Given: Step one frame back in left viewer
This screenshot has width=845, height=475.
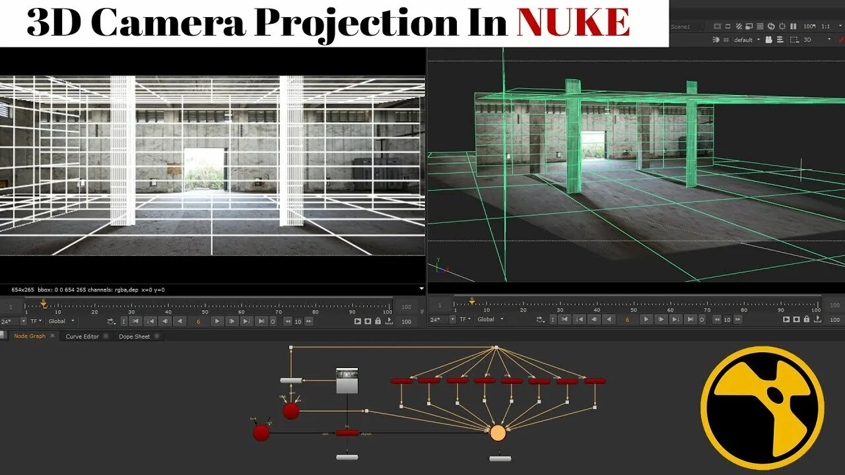Looking at the screenshot, I should click(165, 321).
